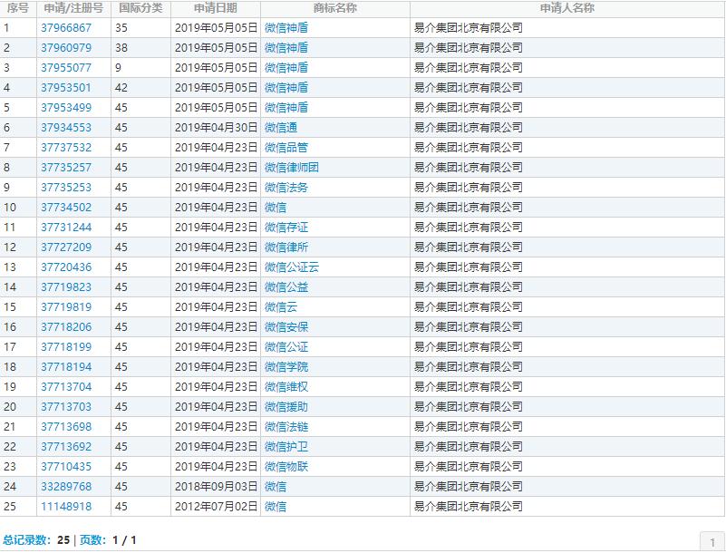View trademark 微信公证云 details
This screenshot has height=553, width=726.
tap(292, 267)
